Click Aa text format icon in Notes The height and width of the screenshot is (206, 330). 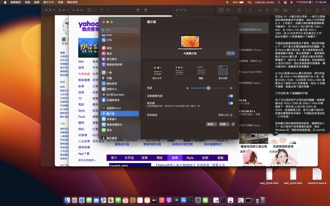tap(260, 10)
